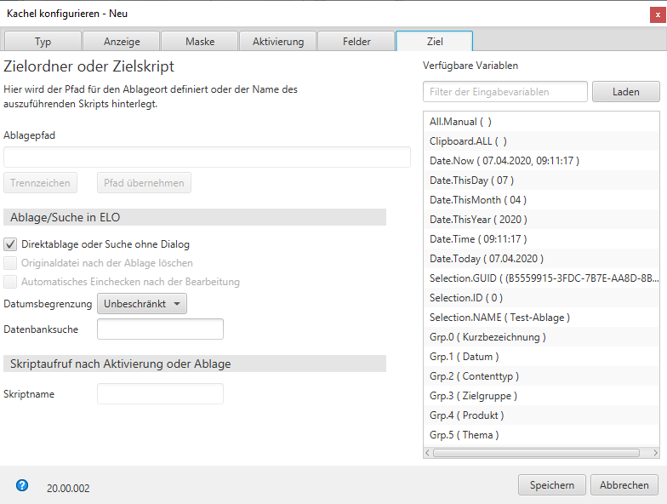
Task: Select Grp.1 Datum variable
Action: pyautogui.click(x=541, y=357)
